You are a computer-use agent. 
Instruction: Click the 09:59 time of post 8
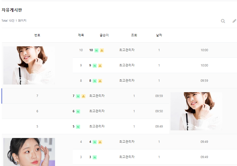point(204,81)
